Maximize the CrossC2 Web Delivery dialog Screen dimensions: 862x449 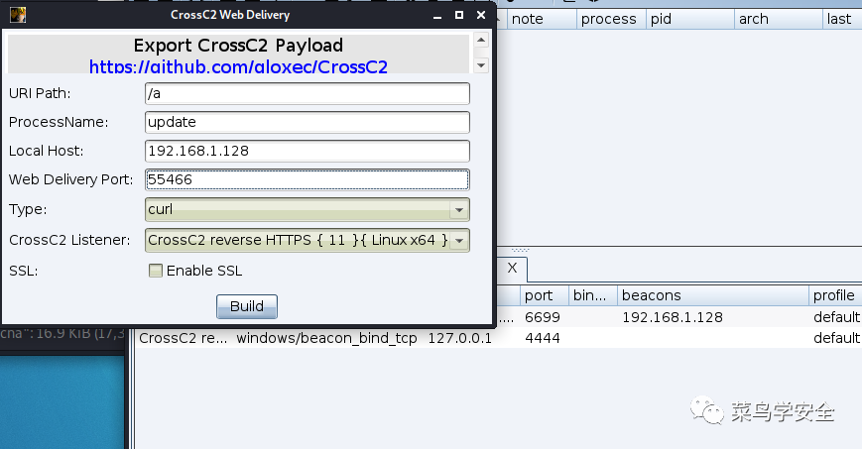(459, 15)
